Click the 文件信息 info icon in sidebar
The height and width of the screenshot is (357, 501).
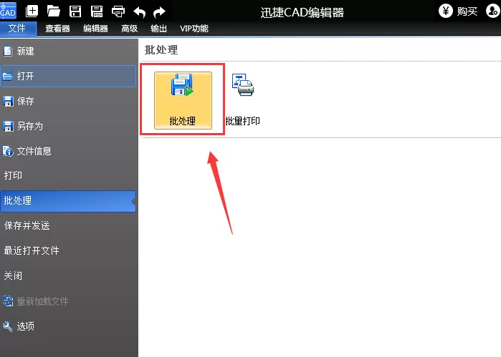point(8,151)
